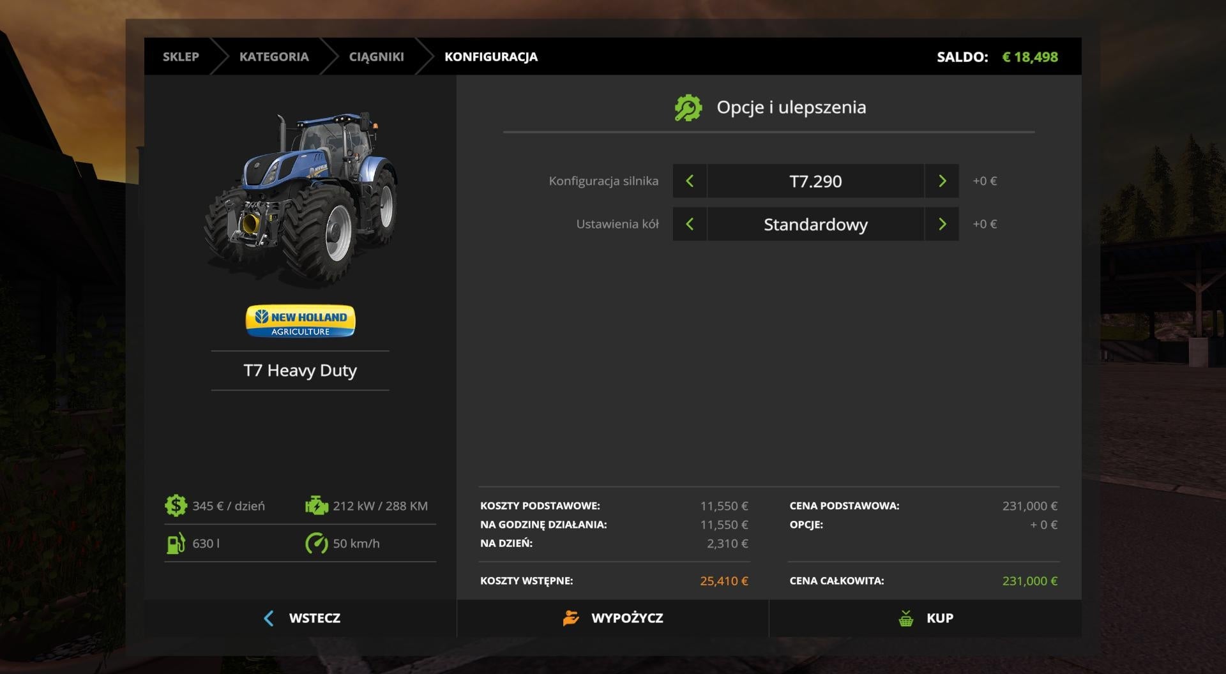Screen dimensions: 1226x674
Task: Click the back chevron beside WSTECZ
Action: [x=269, y=618]
